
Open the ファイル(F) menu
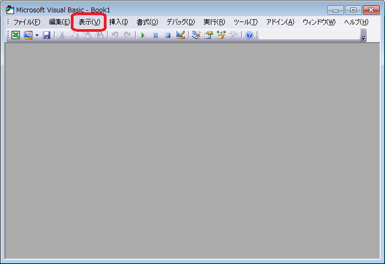[26, 22]
